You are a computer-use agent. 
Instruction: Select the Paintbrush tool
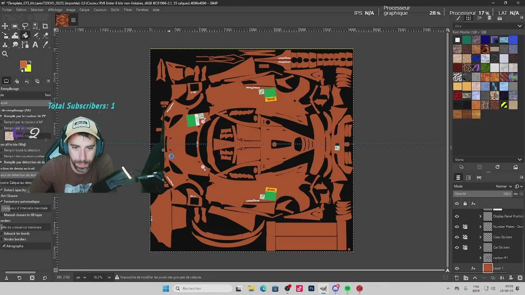(x=35, y=36)
